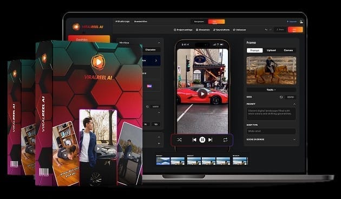Viewport: 341px width, 199px height.
Task: Switch to the Upload tab
Action: [x=271, y=50]
